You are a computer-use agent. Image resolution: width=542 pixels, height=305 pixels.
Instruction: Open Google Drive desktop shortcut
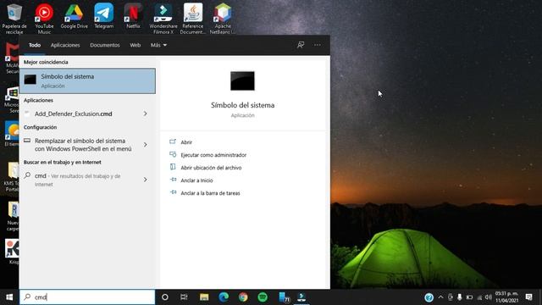click(74, 16)
